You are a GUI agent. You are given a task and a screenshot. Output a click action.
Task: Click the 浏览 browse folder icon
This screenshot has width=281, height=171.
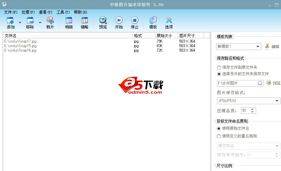(268, 83)
